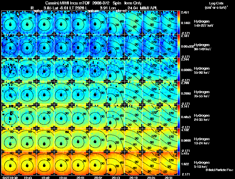Open the 5-13 keV image at 19:39
Screen dimensions: 235x179
pyautogui.click(x=10, y=163)
